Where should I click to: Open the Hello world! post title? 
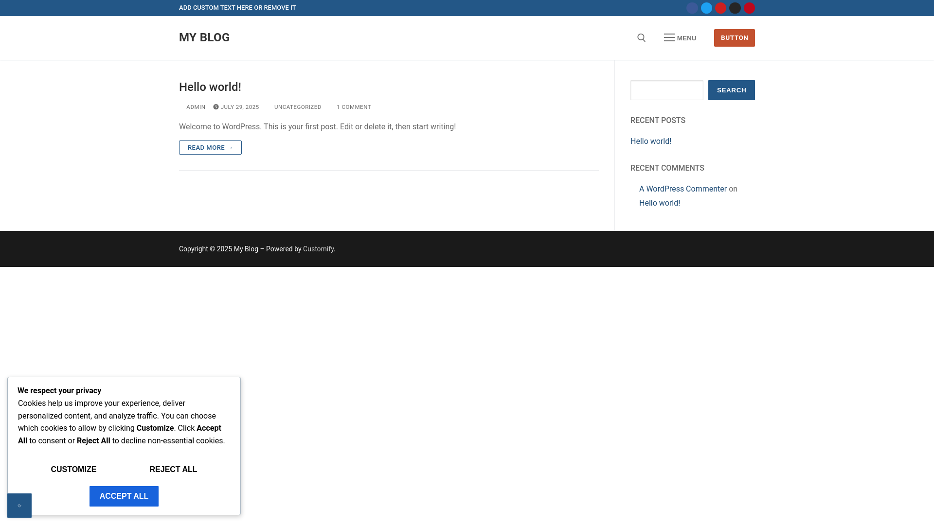(x=210, y=87)
